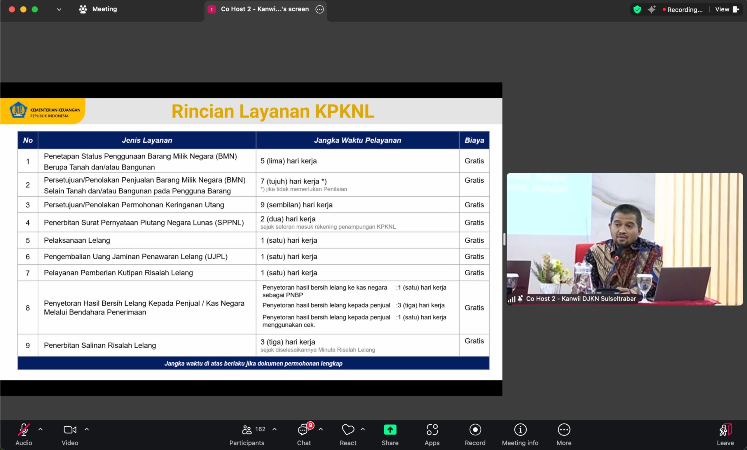The height and width of the screenshot is (450, 747).
Task: Select the Co Host 2 screen tab
Action: [265, 9]
